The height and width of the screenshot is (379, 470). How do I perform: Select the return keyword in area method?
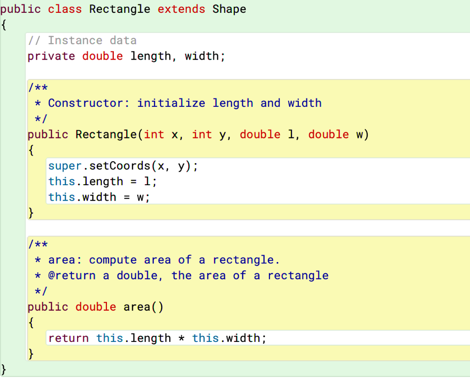68,338
